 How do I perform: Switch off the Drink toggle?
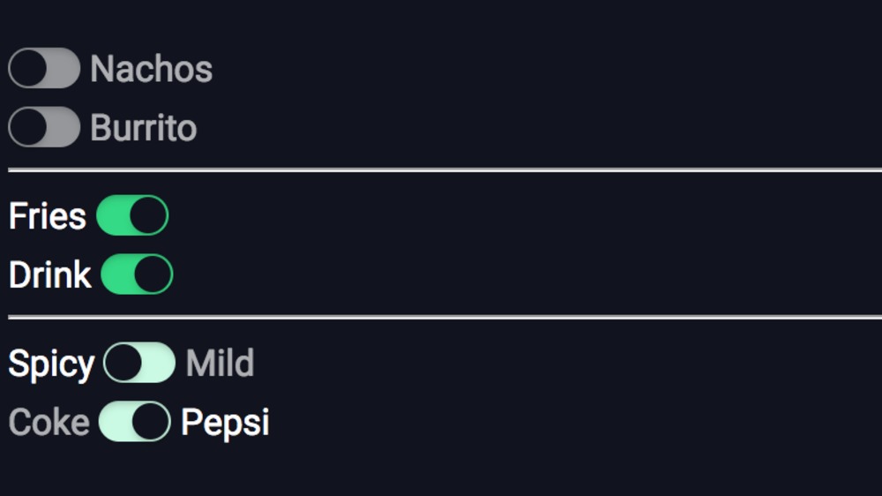[x=137, y=275]
